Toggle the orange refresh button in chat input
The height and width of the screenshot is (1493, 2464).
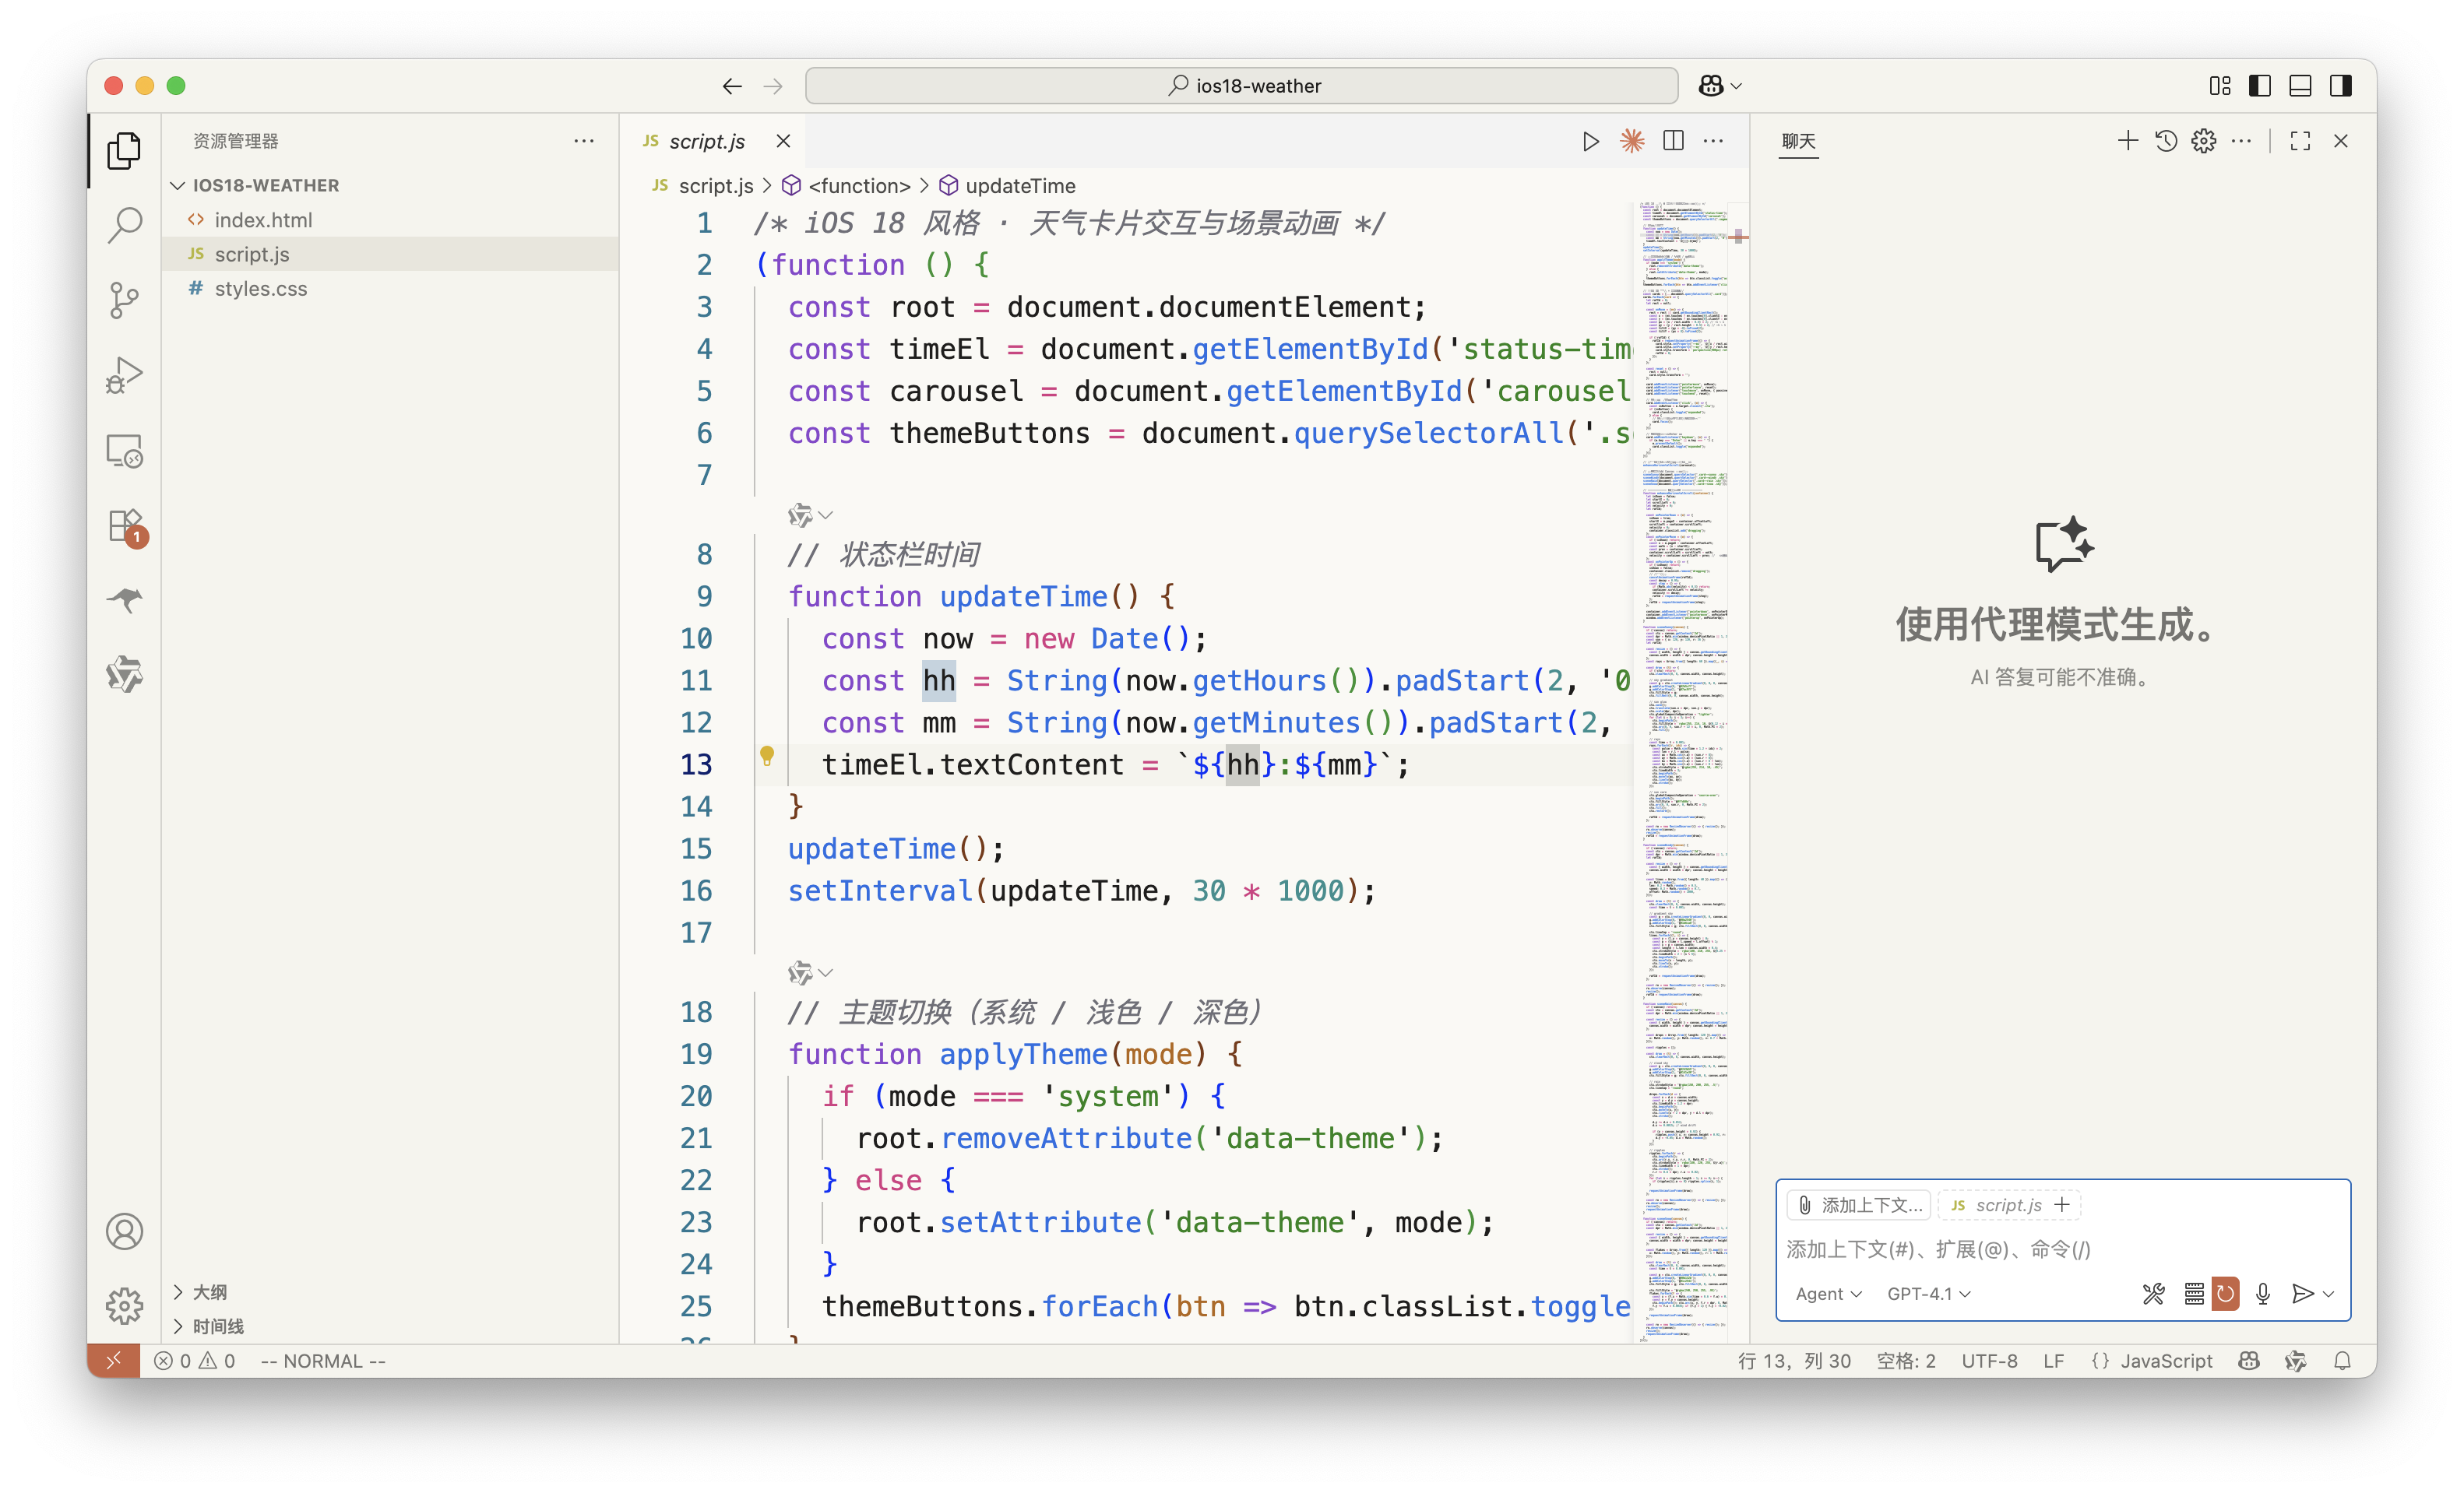click(x=2225, y=1295)
